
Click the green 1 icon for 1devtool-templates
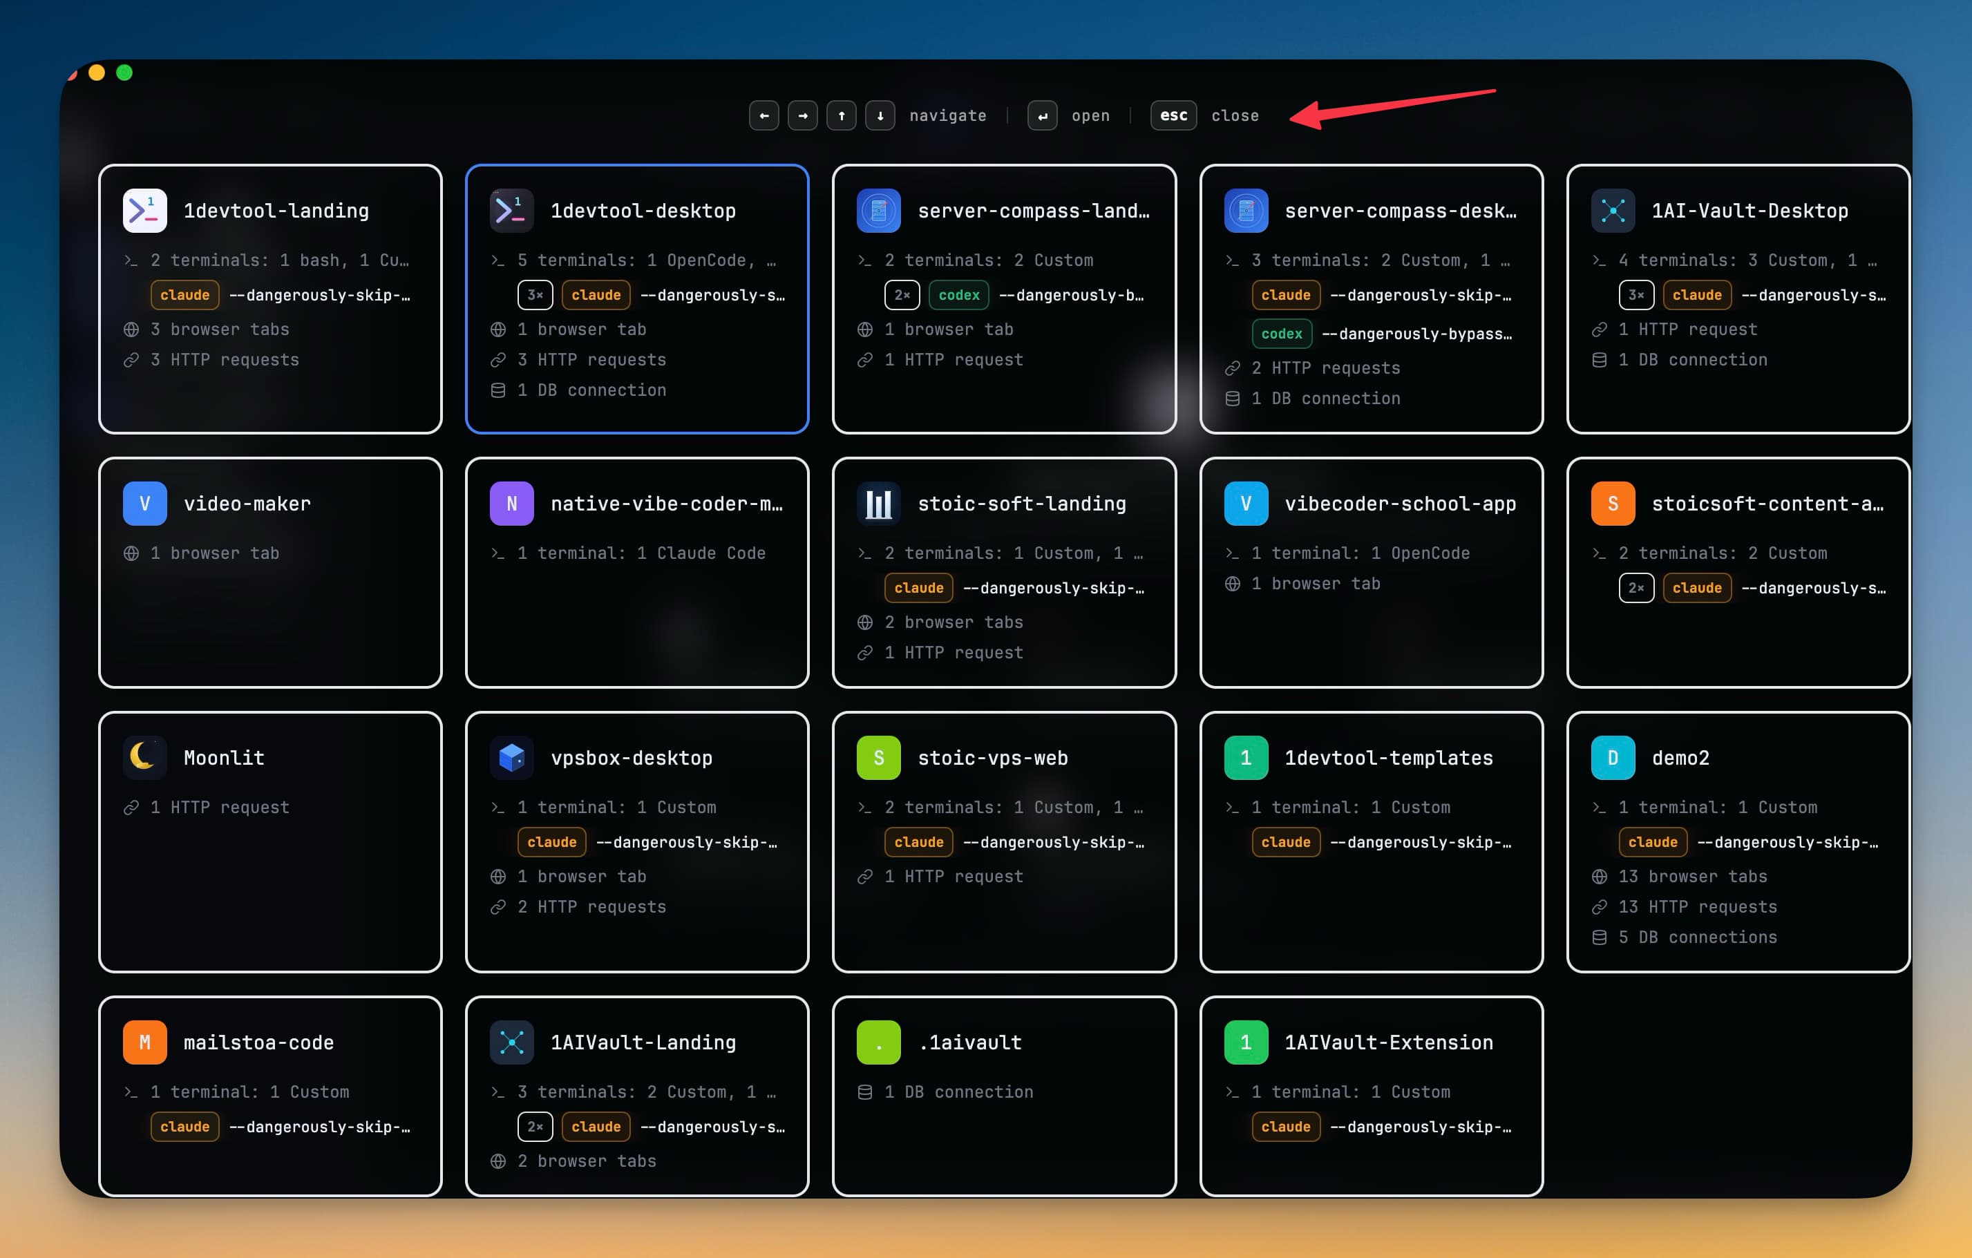(1246, 758)
